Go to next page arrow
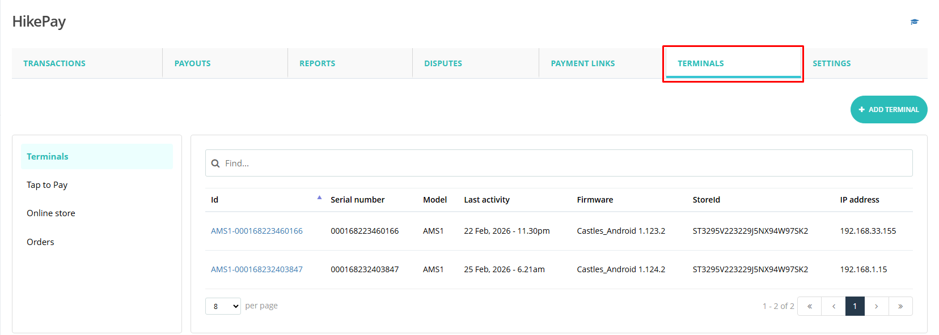The image size is (939, 335). (876, 306)
